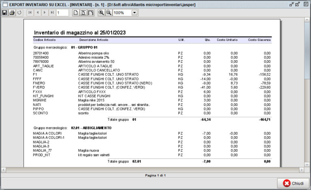This screenshot has width=311, height=190.
Task: Open the 100% zoom dropdown
Action: point(134,13)
